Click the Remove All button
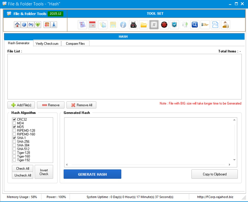Image resolution: width=248 pixels, height=202 pixels. pos(81,105)
